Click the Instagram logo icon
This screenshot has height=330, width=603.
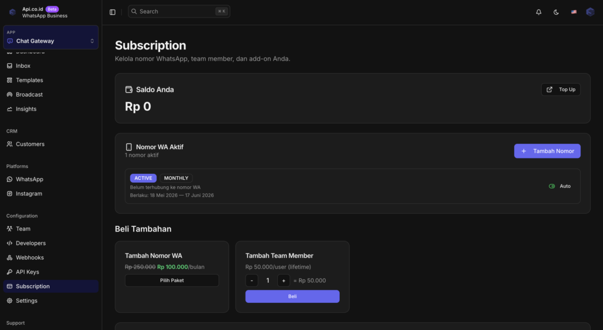coord(9,193)
